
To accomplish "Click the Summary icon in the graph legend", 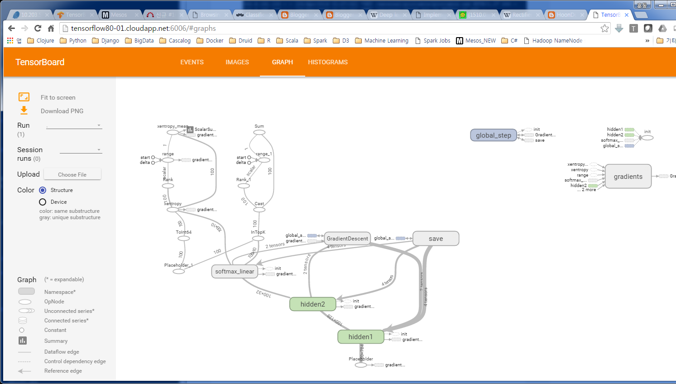I will (23, 341).
